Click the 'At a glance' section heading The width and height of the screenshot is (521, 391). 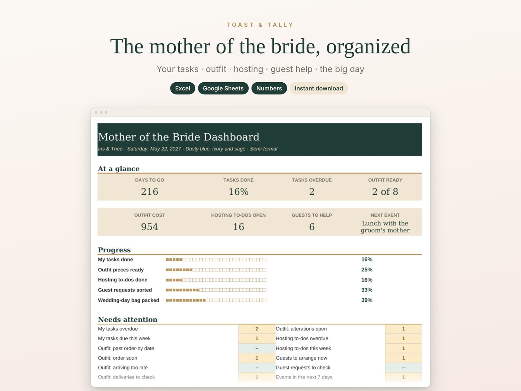(x=119, y=169)
